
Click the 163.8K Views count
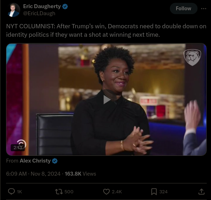pyautogui.click(x=80, y=174)
